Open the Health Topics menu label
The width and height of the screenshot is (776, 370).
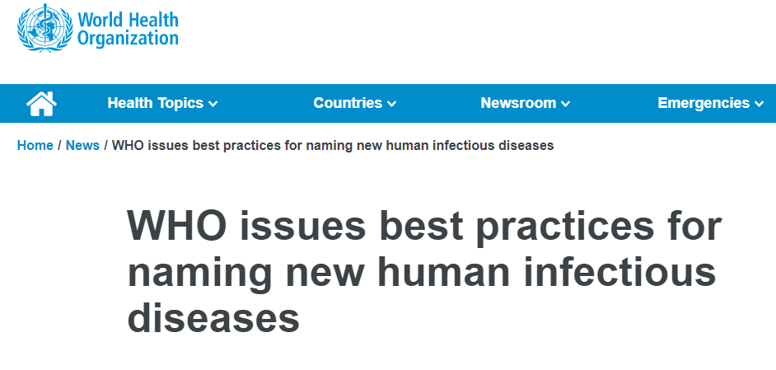(x=156, y=103)
